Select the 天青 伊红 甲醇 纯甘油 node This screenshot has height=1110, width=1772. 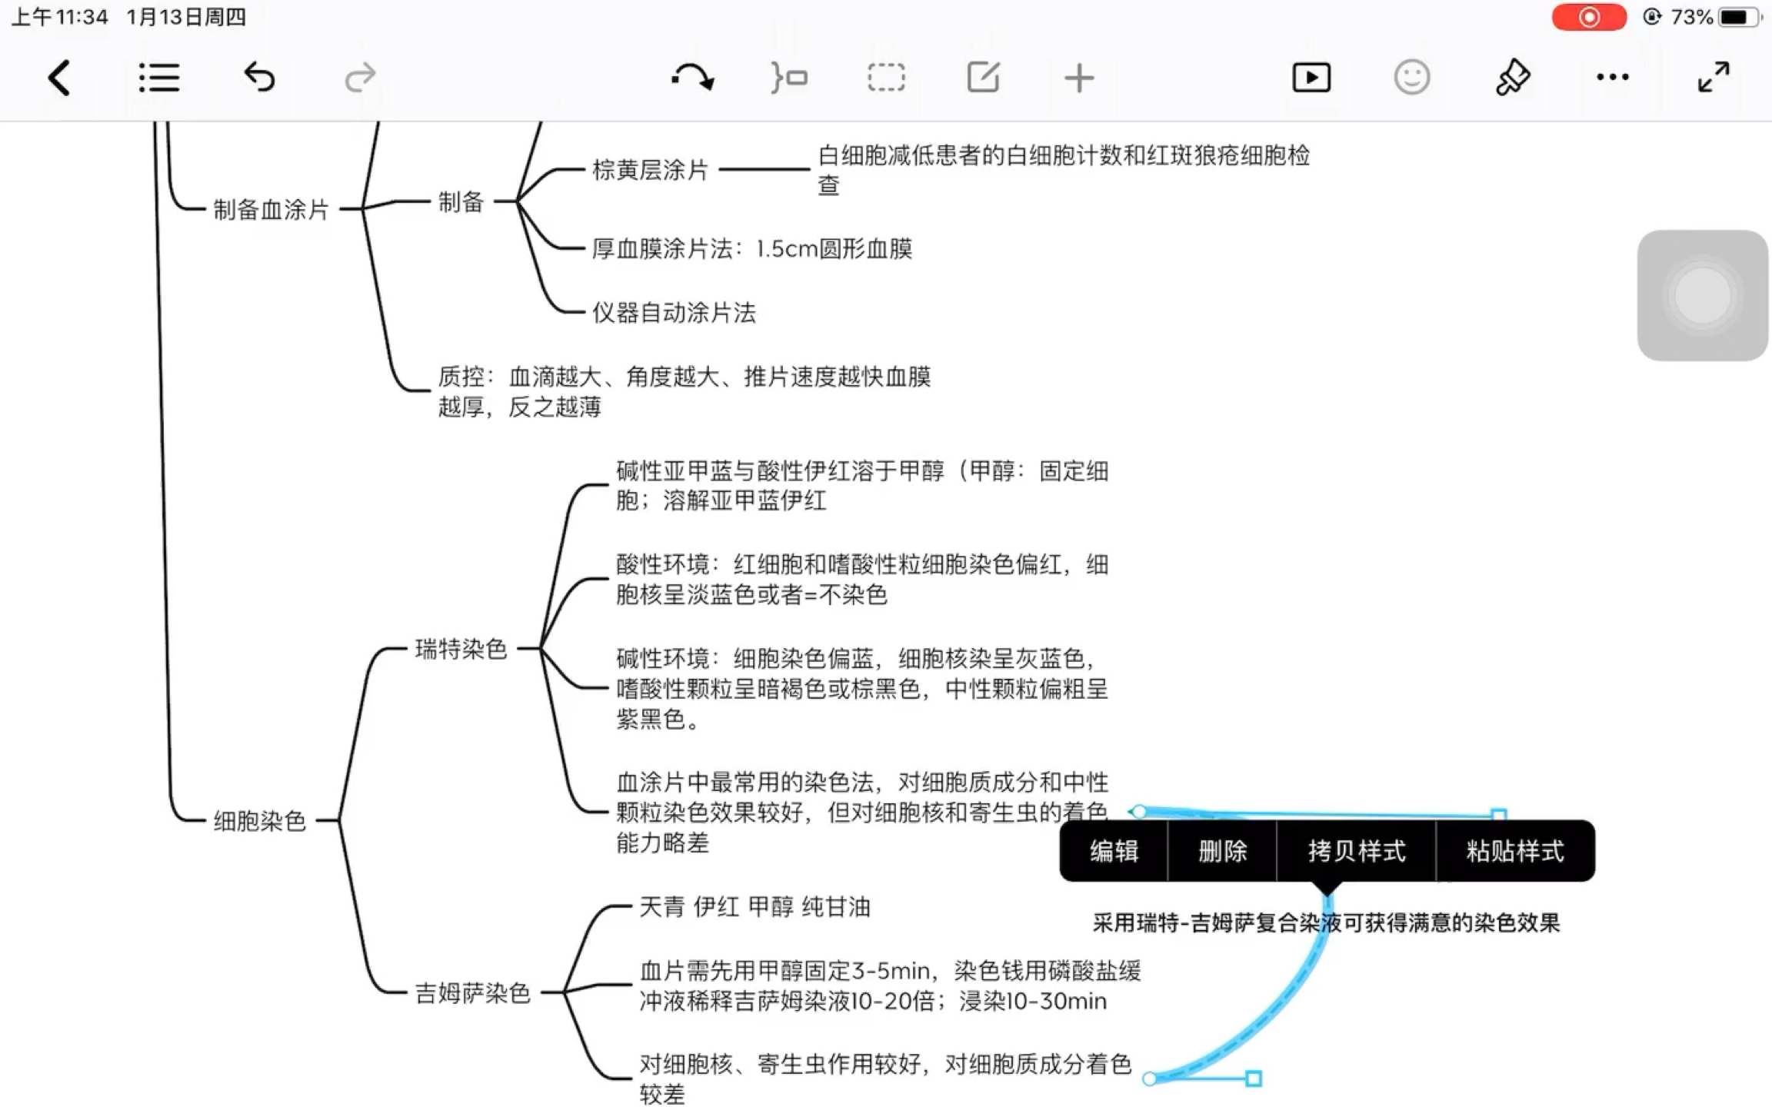[754, 907]
